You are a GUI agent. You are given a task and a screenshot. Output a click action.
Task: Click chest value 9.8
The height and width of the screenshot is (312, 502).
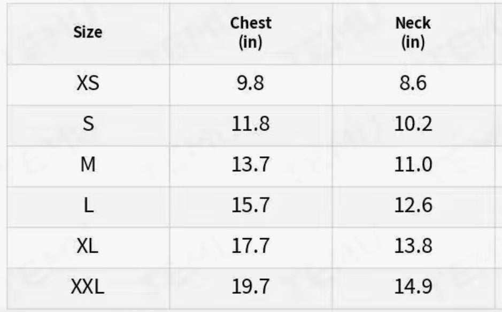pyautogui.click(x=251, y=83)
